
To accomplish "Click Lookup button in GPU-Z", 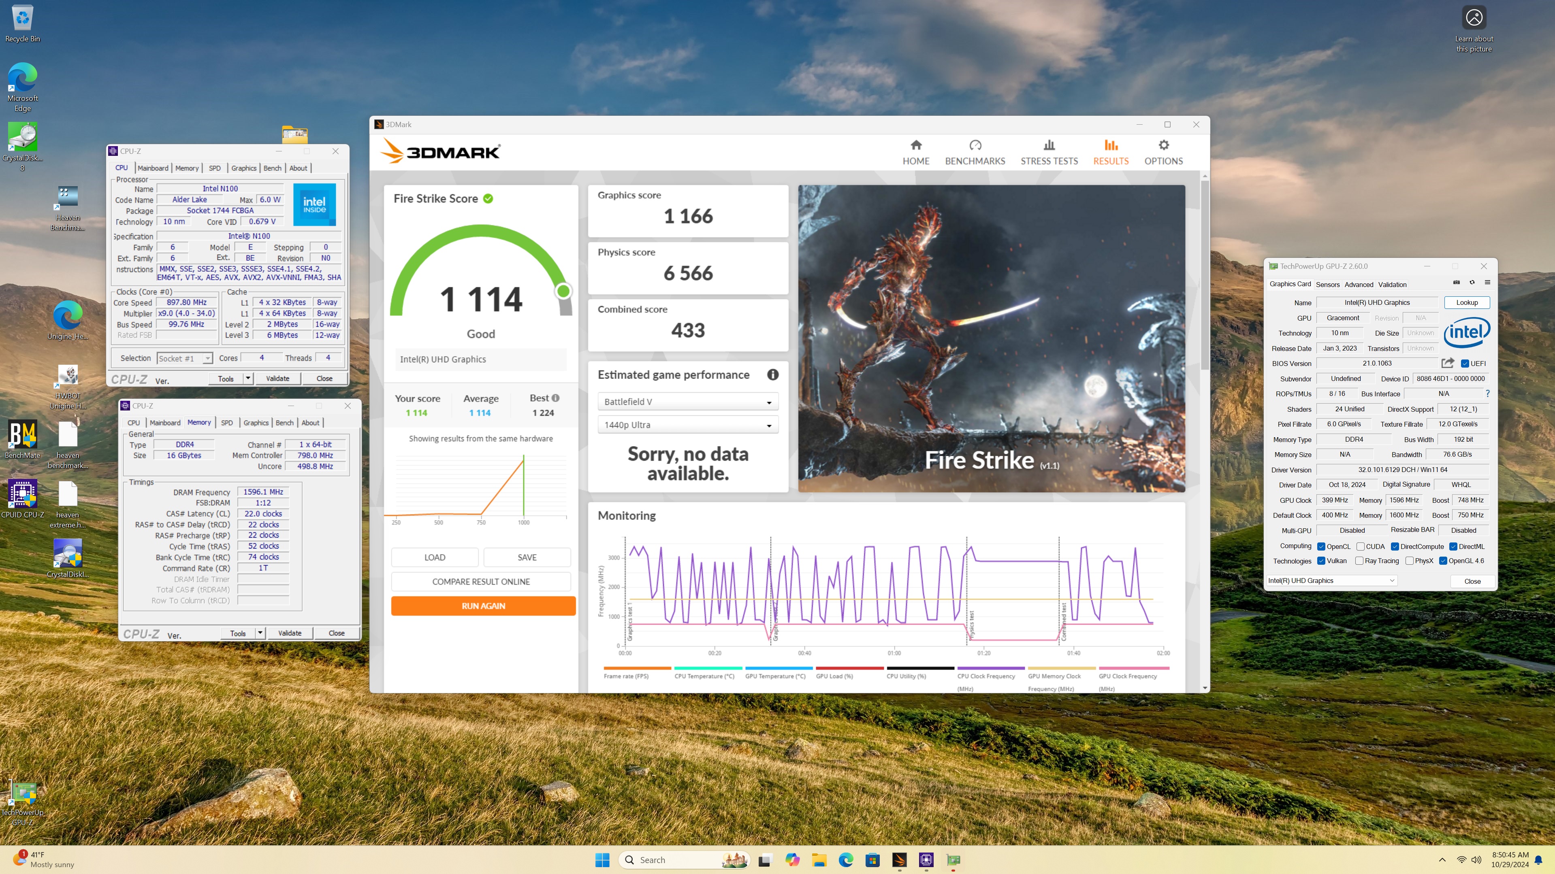I will [x=1467, y=302].
